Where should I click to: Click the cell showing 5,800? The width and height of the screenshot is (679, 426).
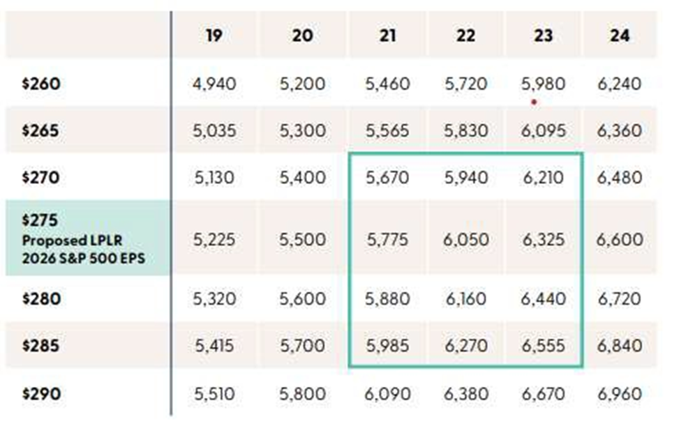pyautogui.click(x=302, y=394)
